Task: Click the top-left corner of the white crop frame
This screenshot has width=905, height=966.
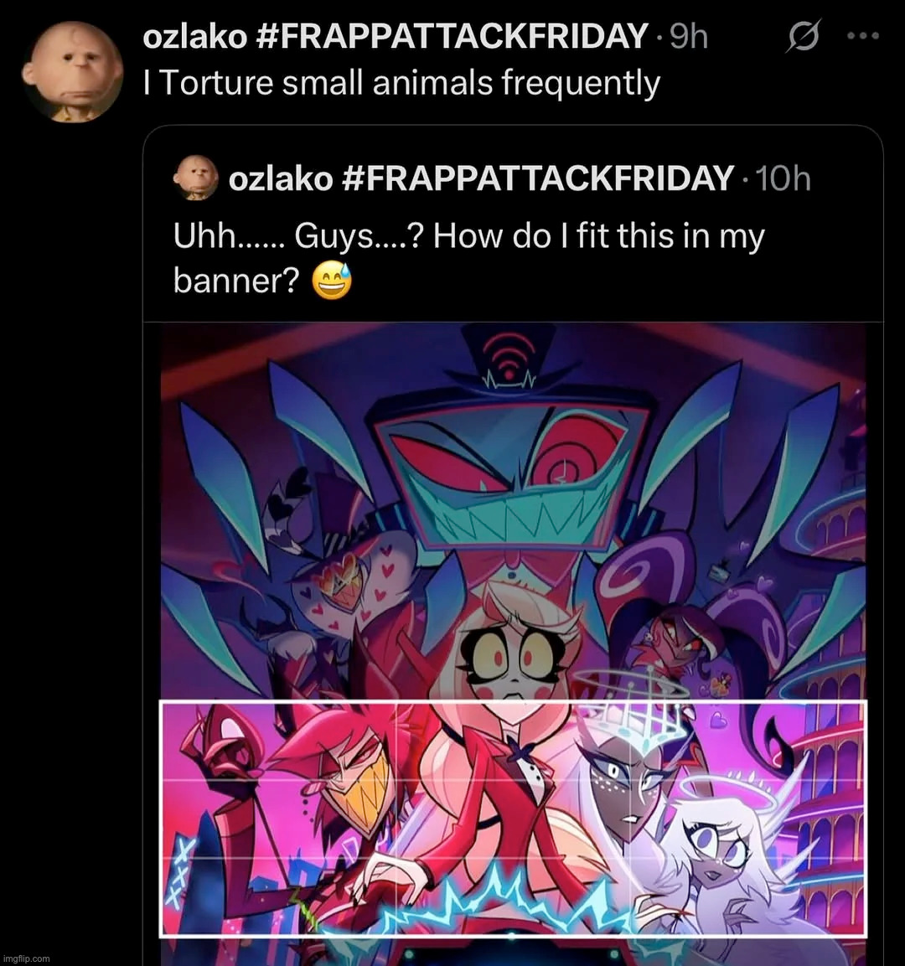Action: click(x=161, y=702)
